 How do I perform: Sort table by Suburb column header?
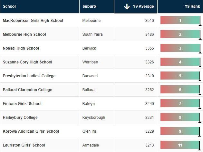click(89, 6)
